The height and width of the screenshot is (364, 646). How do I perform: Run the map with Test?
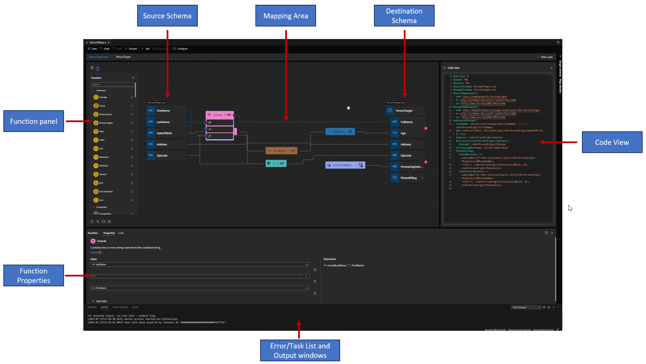pos(146,49)
